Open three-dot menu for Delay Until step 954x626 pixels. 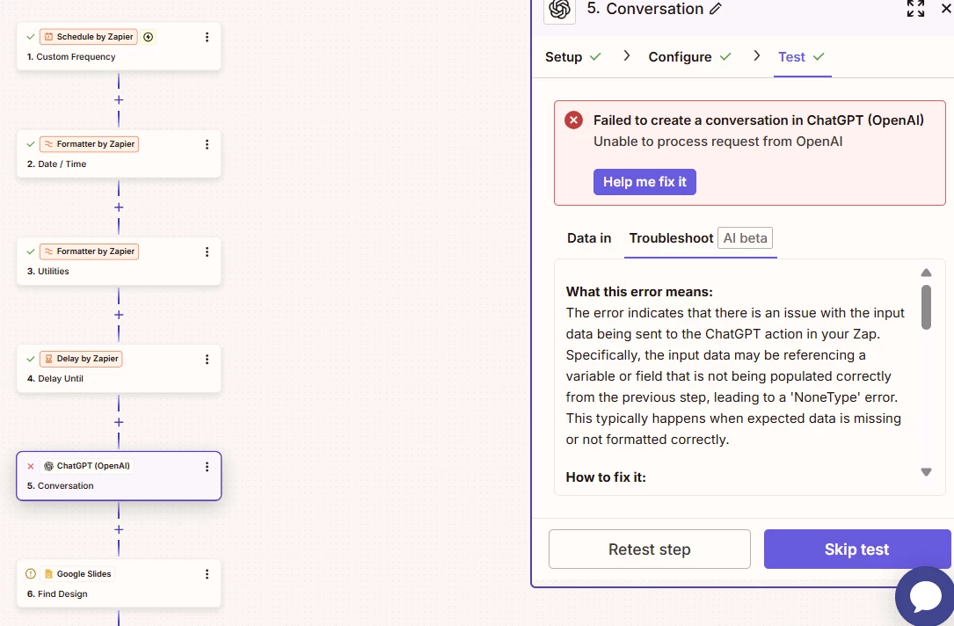207,359
